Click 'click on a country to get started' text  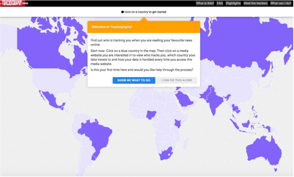(145, 12)
